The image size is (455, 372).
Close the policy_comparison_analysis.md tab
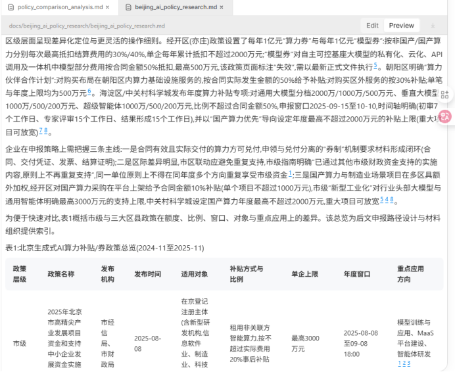109,7
